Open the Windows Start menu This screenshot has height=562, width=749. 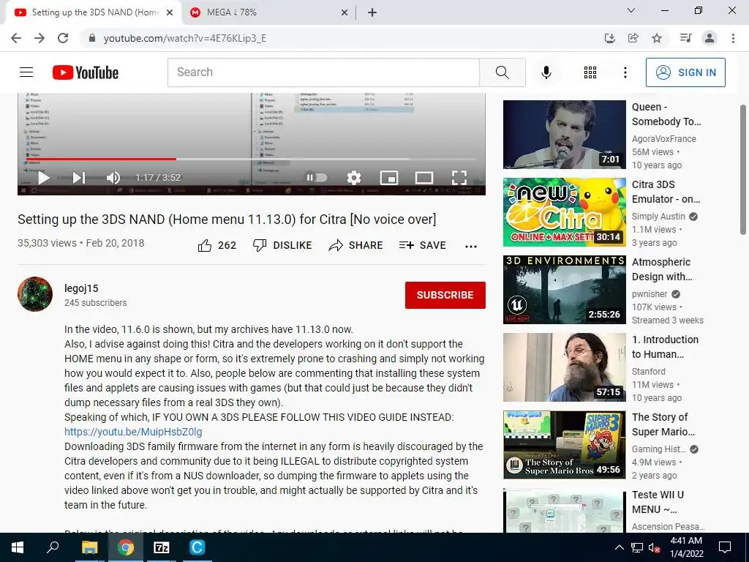tap(18, 547)
